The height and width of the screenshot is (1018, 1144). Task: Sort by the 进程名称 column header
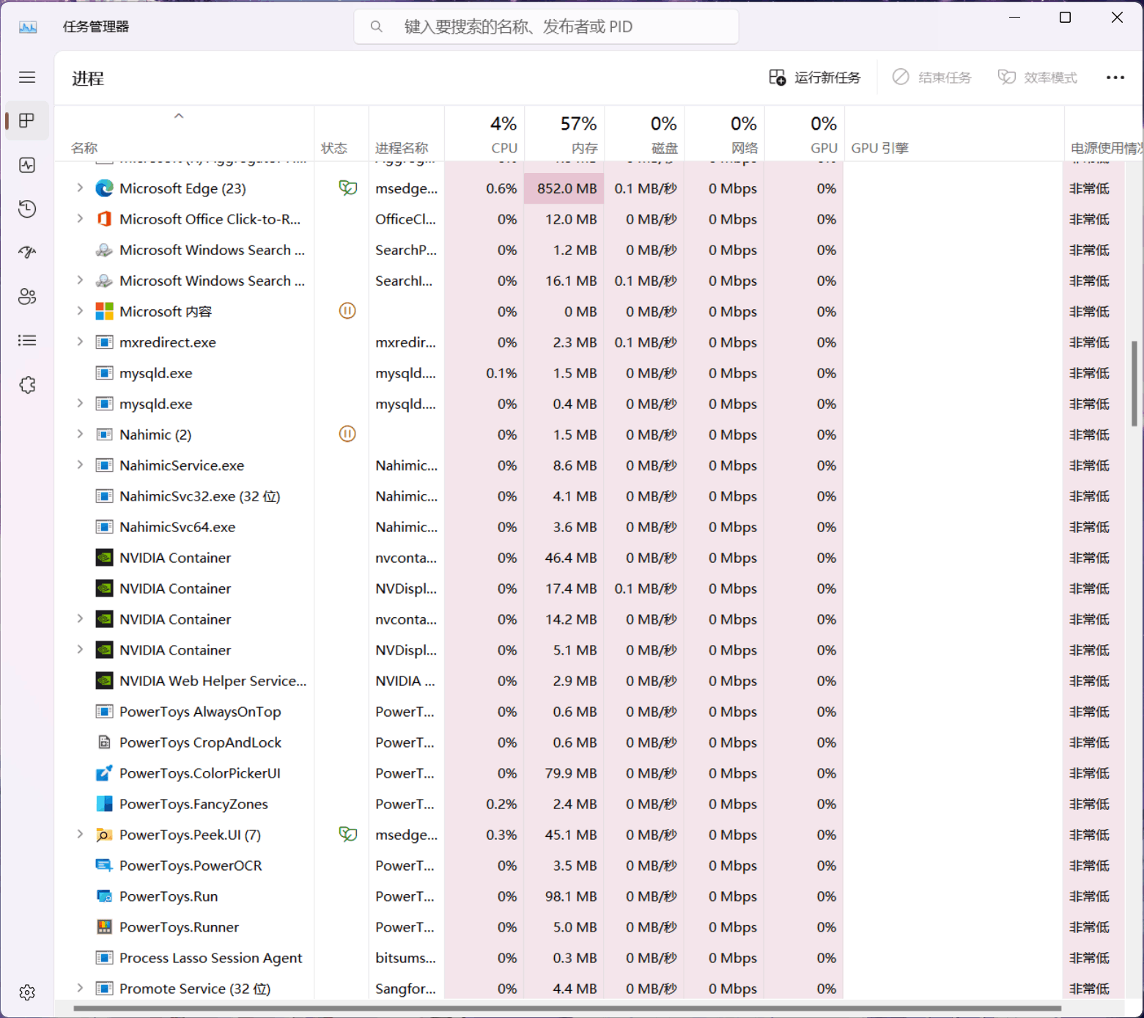tap(407, 133)
